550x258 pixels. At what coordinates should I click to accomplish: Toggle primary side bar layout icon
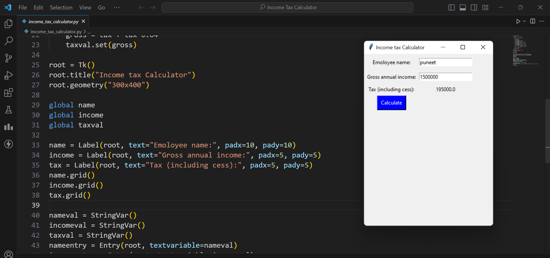click(451, 7)
